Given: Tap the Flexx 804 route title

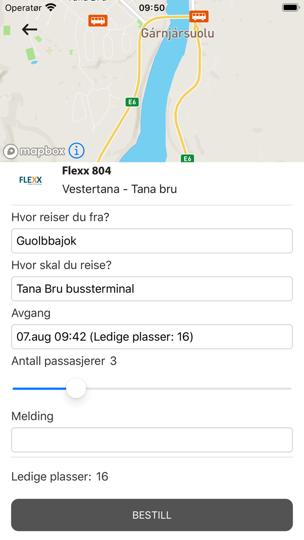Looking at the screenshot, I should click(x=86, y=171).
